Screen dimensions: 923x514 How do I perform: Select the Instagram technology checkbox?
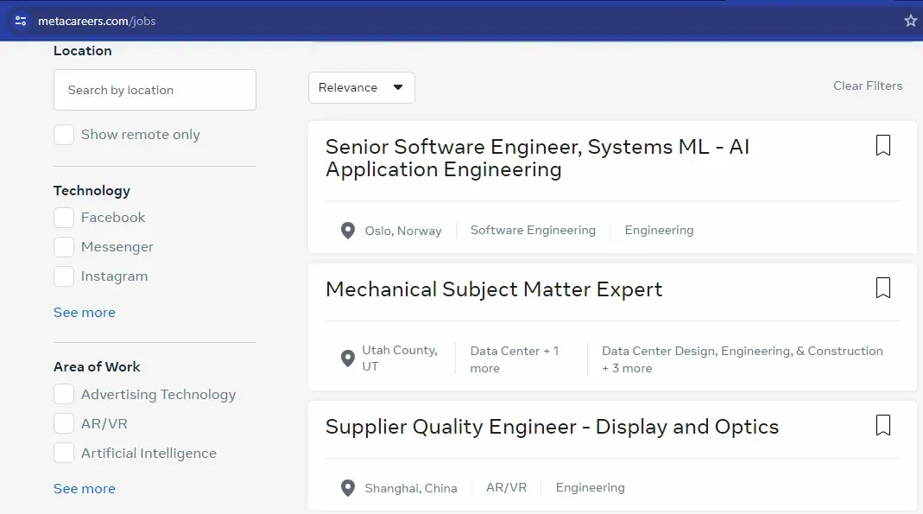point(64,276)
